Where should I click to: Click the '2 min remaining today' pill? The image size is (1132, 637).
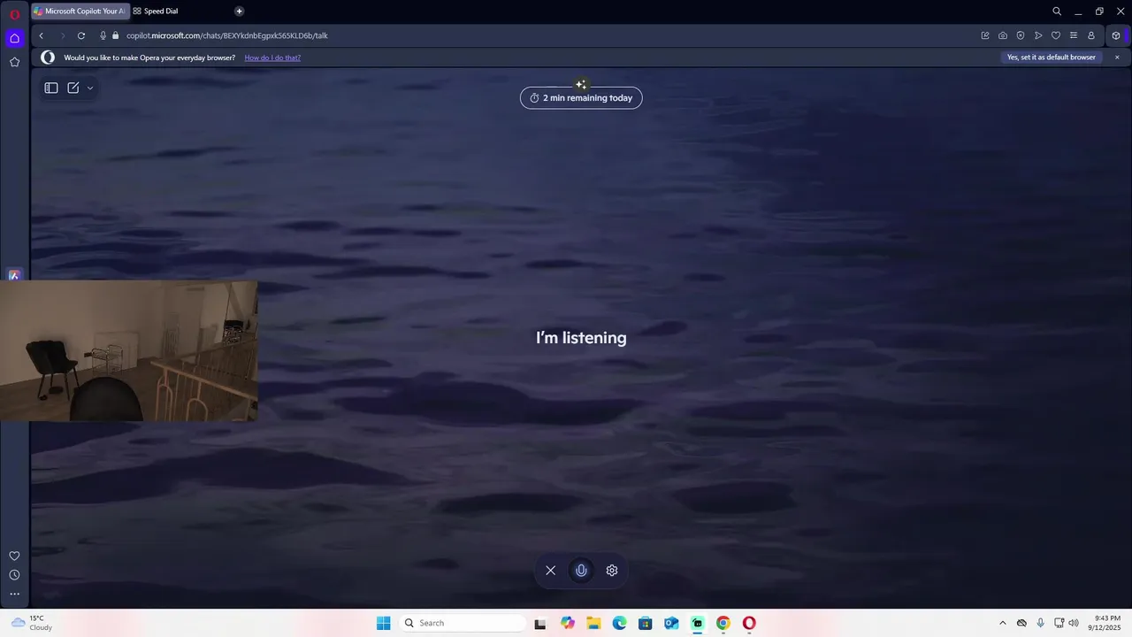(581, 98)
